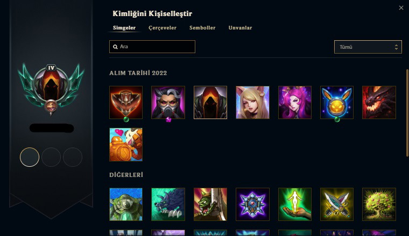409x236 pixels.
Task: Choose the green goblin with blade icon
Action: pyautogui.click(x=210, y=204)
